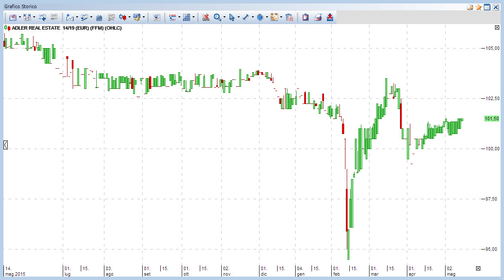Viewport: 504px width, 280px height.
Task: Click the magnifier zoom tool icon
Action: (217, 17)
